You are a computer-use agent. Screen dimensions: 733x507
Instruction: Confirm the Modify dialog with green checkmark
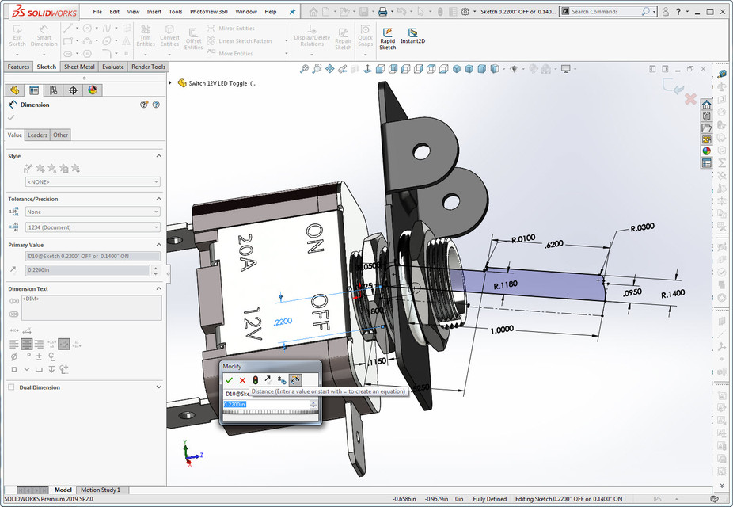pos(229,380)
